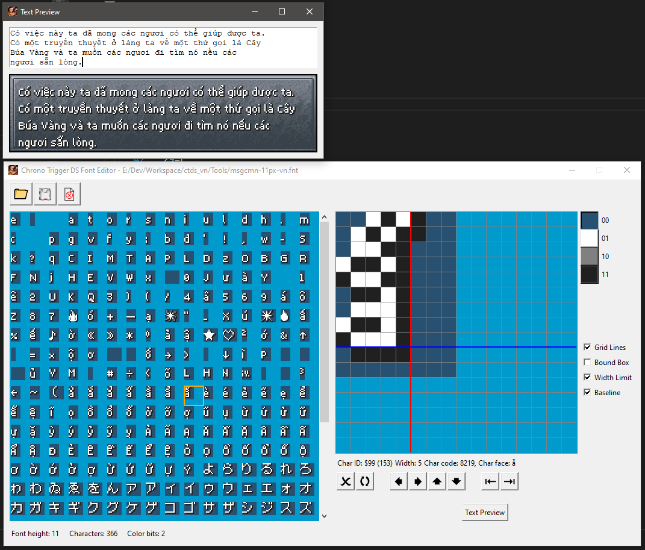Pick color 01 white swatch

click(590, 238)
